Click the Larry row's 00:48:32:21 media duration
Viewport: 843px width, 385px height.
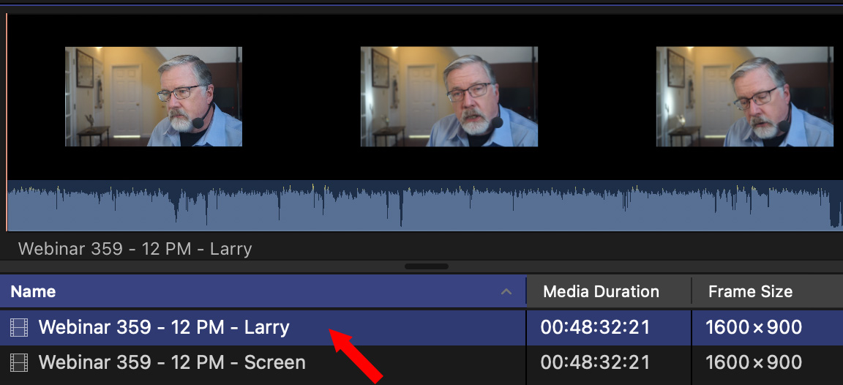point(596,327)
